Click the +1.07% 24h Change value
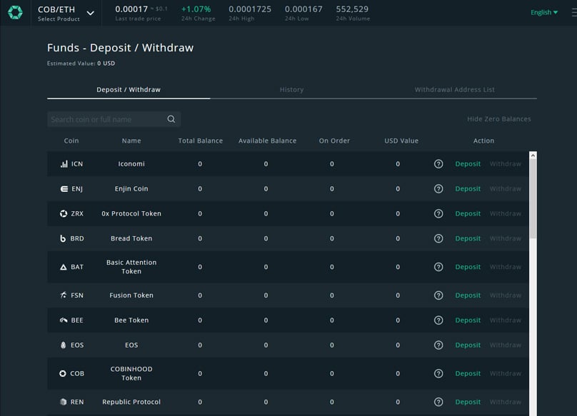 pyautogui.click(x=196, y=9)
